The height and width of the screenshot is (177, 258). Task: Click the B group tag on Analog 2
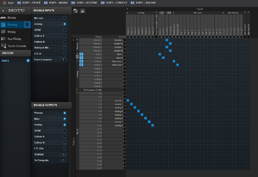(x=81, y=65)
